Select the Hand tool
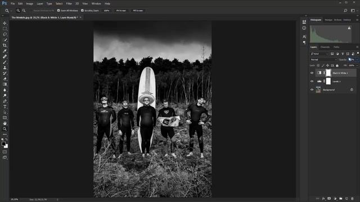This screenshot has width=360, height=202. (4, 123)
